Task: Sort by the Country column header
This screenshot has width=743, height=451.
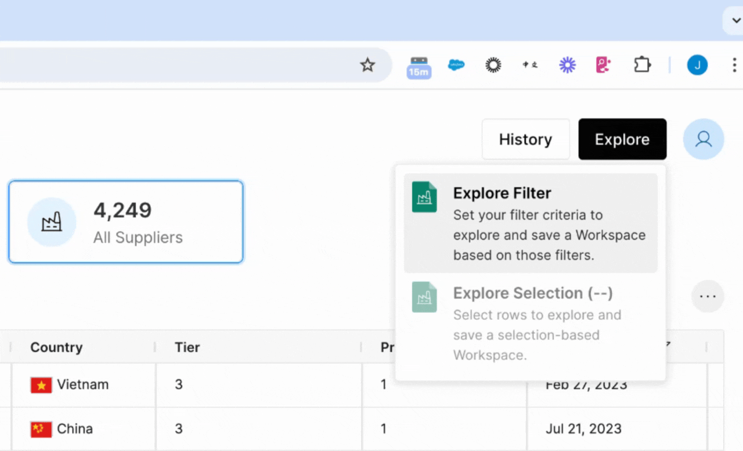Action: point(56,347)
